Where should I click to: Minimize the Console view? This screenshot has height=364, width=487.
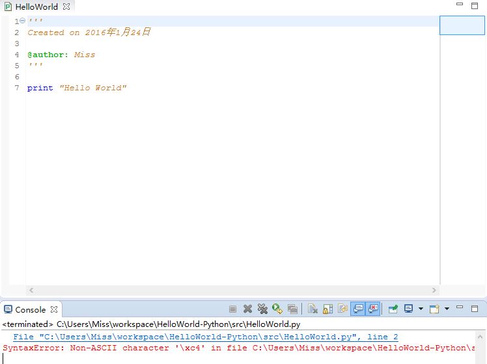point(460,307)
